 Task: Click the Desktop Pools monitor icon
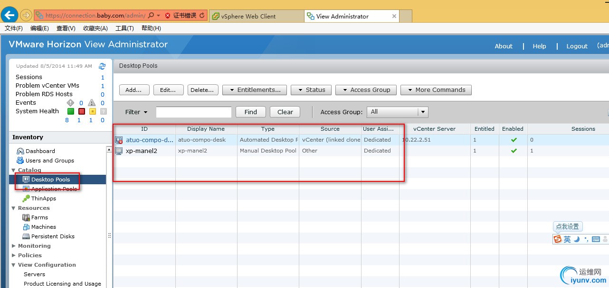pyautogui.click(x=26, y=180)
